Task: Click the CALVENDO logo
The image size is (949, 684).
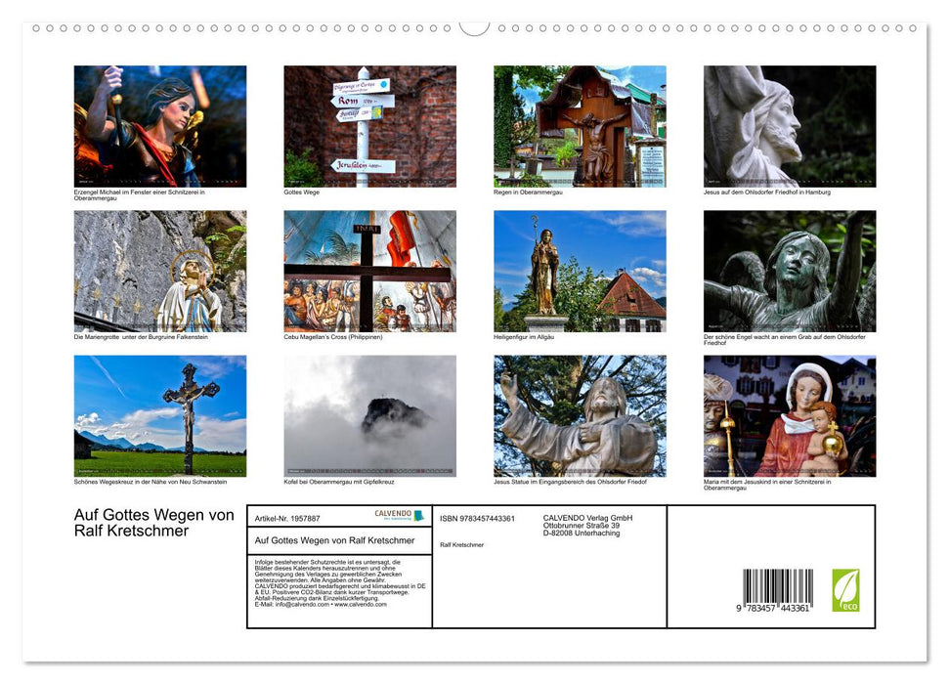Action: tap(399, 515)
